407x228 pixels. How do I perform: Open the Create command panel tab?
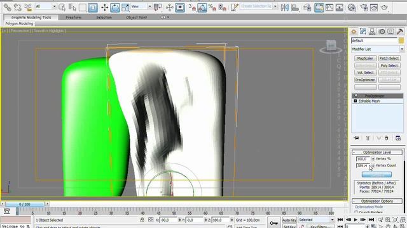point(354,32)
